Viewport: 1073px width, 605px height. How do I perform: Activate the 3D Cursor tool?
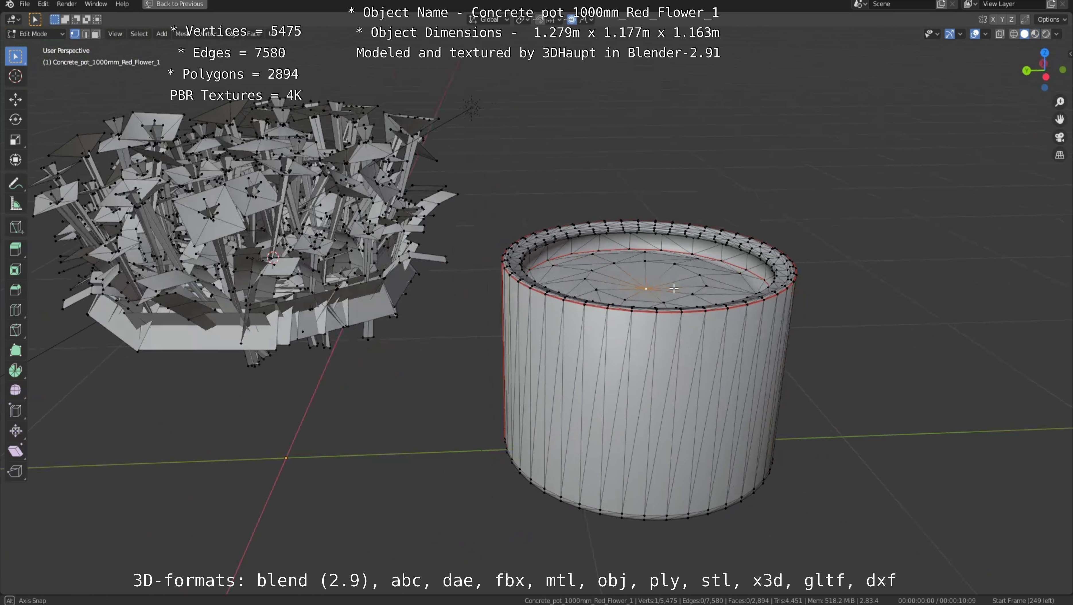pyautogui.click(x=16, y=76)
